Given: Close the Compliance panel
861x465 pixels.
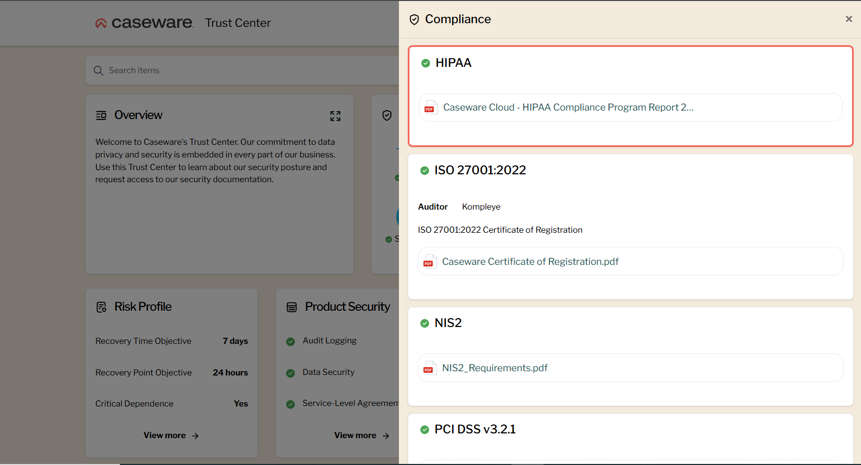Looking at the screenshot, I should coord(848,19).
